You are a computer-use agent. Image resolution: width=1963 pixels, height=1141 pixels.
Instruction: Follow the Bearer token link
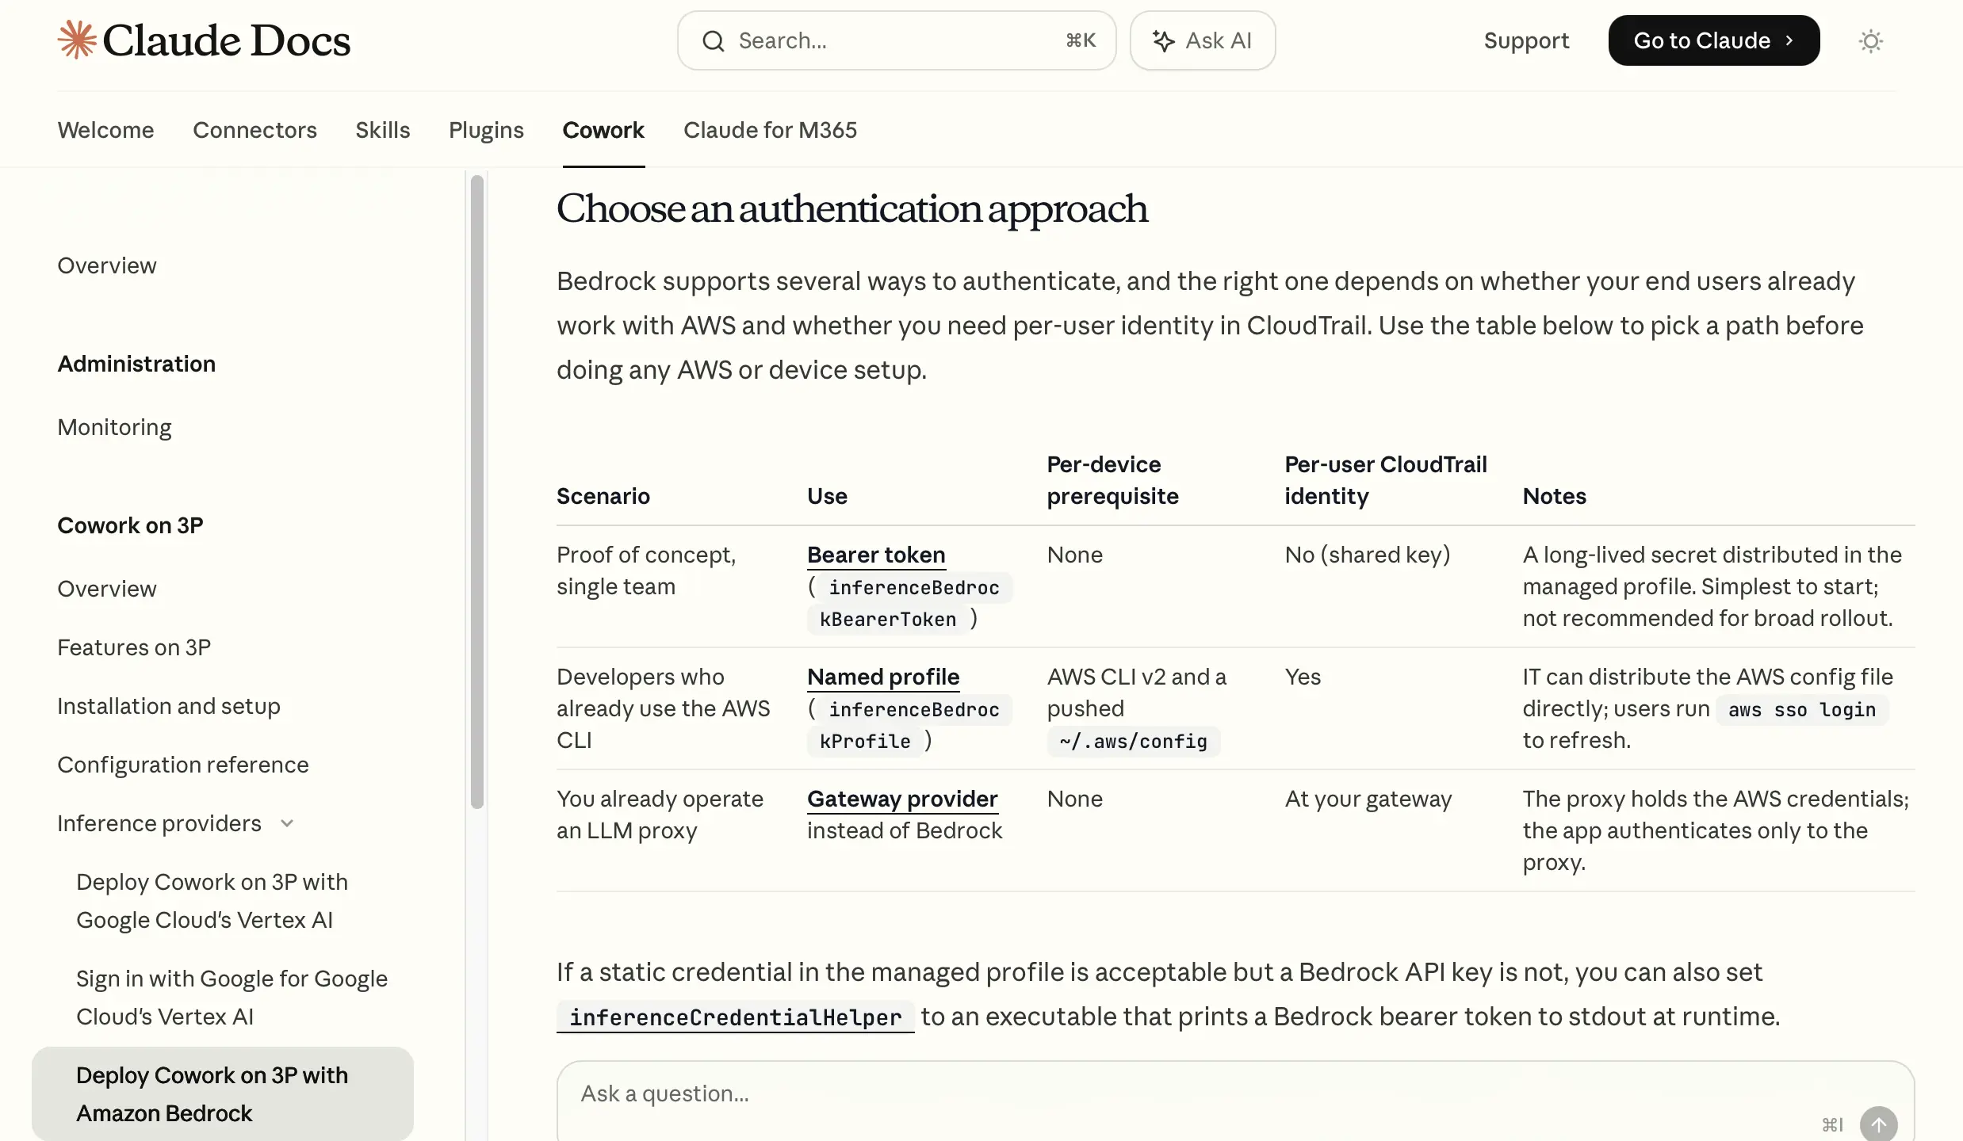876,555
